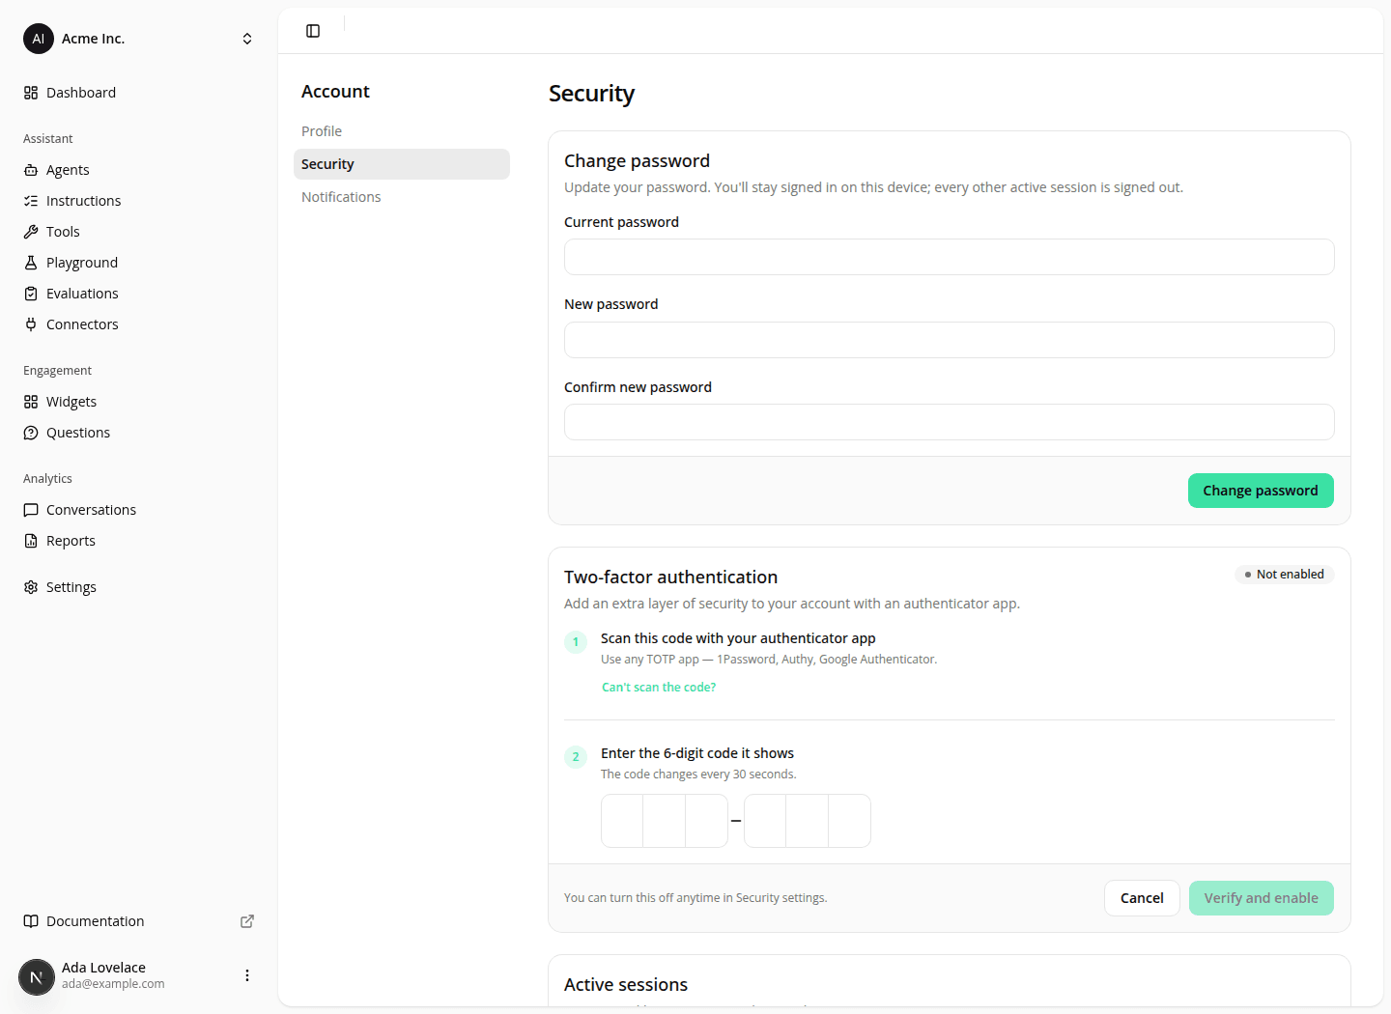This screenshot has height=1014, width=1391.
Task: Open Widgets under Engagement
Action: [x=139, y=402]
